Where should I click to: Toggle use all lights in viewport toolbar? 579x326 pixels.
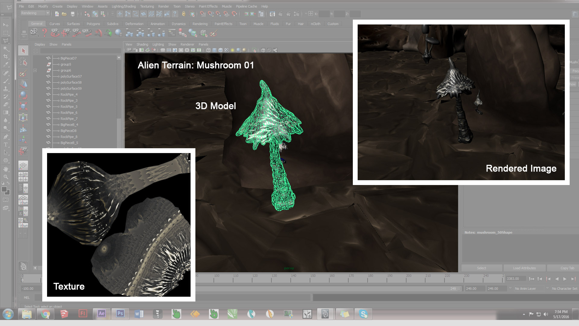click(232, 50)
